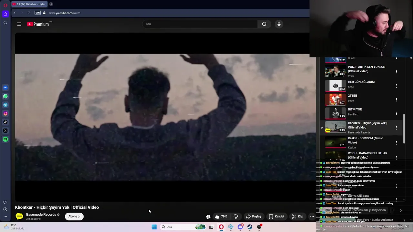The height and width of the screenshot is (232, 413).
Task: Open Basemode Records channel name
Action: pos(41,215)
